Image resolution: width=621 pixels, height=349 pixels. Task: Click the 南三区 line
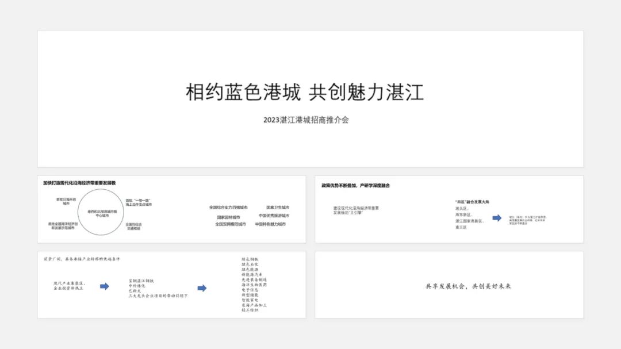(x=461, y=227)
